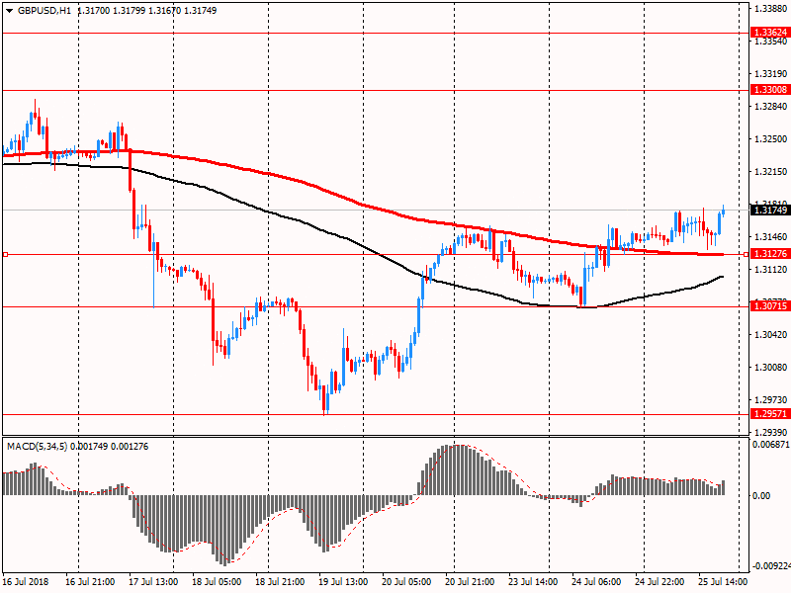This screenshot has height=593, width=791.
Task: Click the current price label 1.31749
Action: (x=770, y=211)
